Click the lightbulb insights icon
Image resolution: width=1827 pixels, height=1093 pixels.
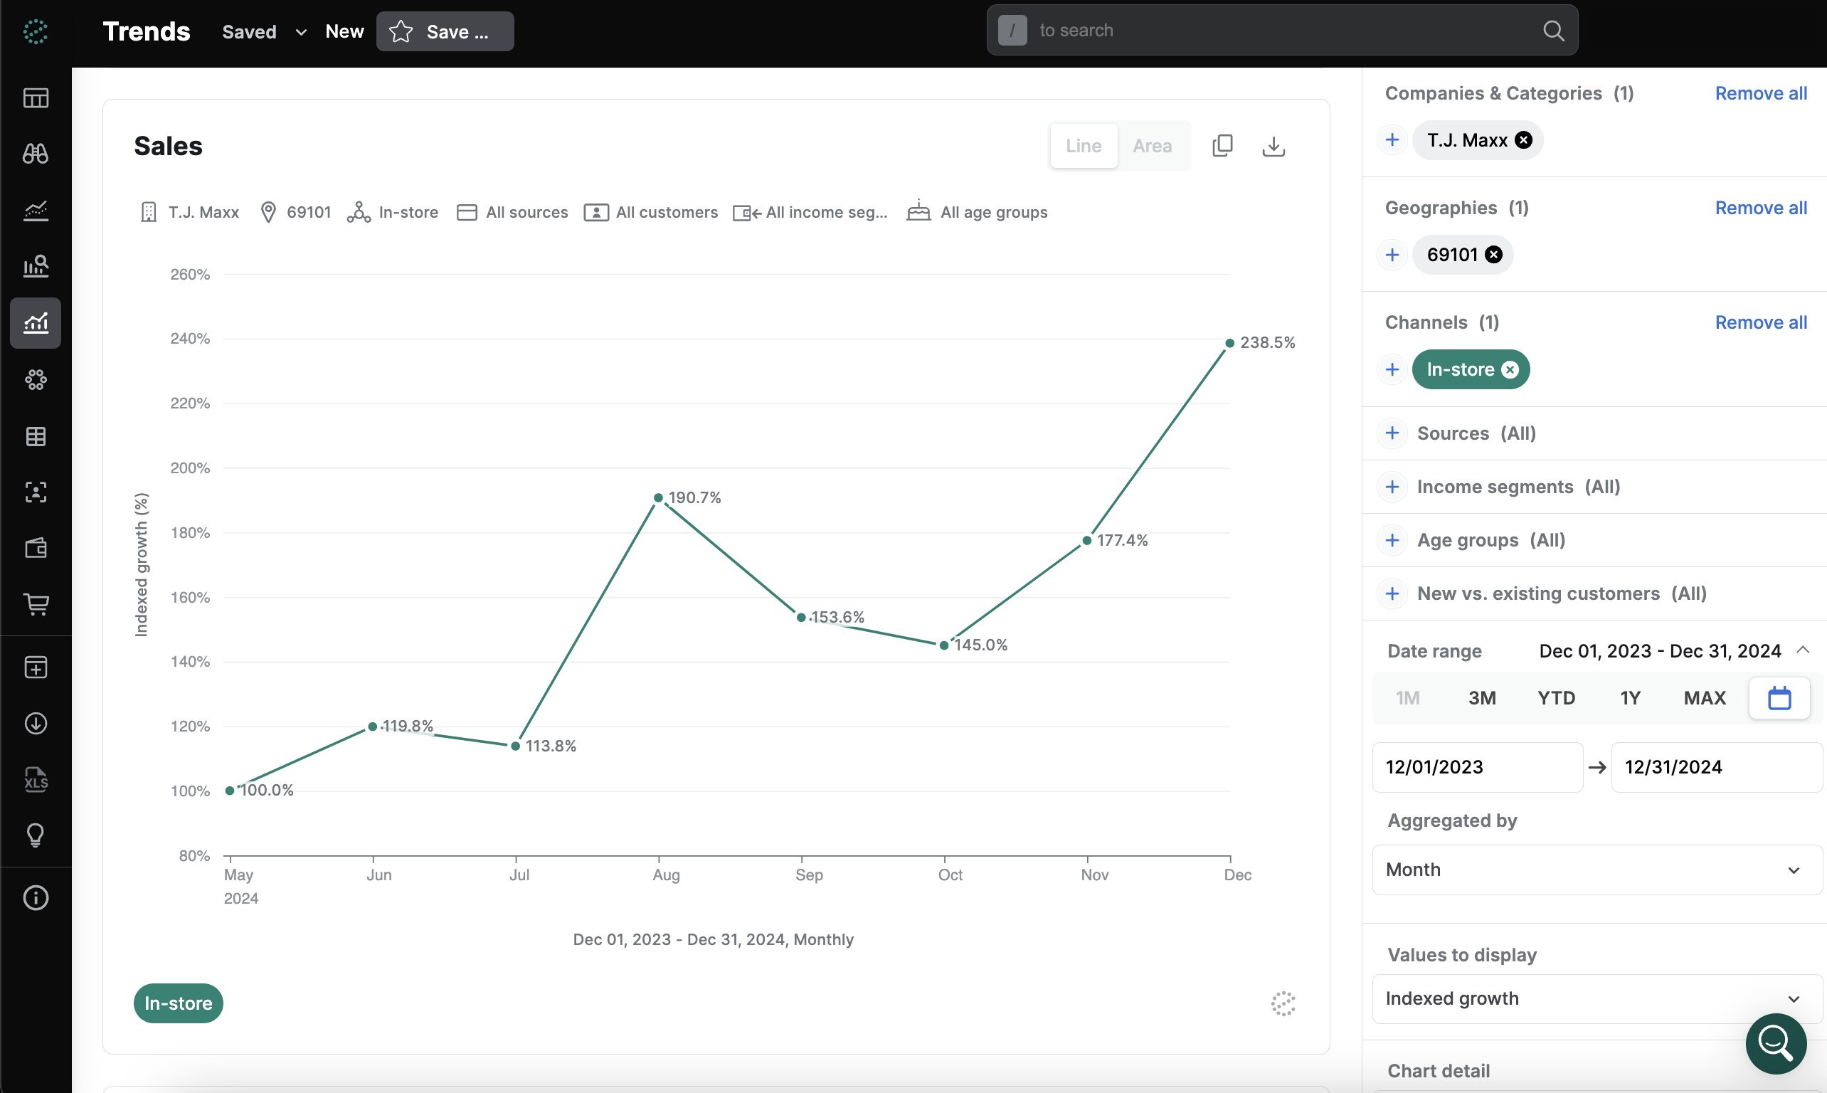(x=36, y=835)
